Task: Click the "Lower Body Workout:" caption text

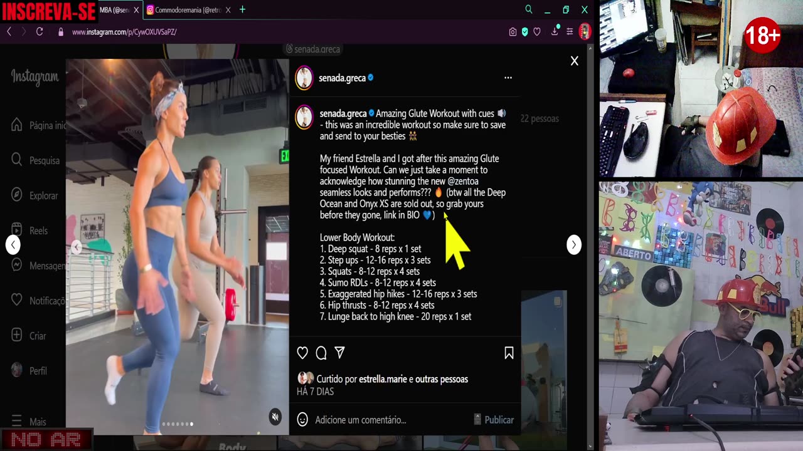Action: pos(357,237)
